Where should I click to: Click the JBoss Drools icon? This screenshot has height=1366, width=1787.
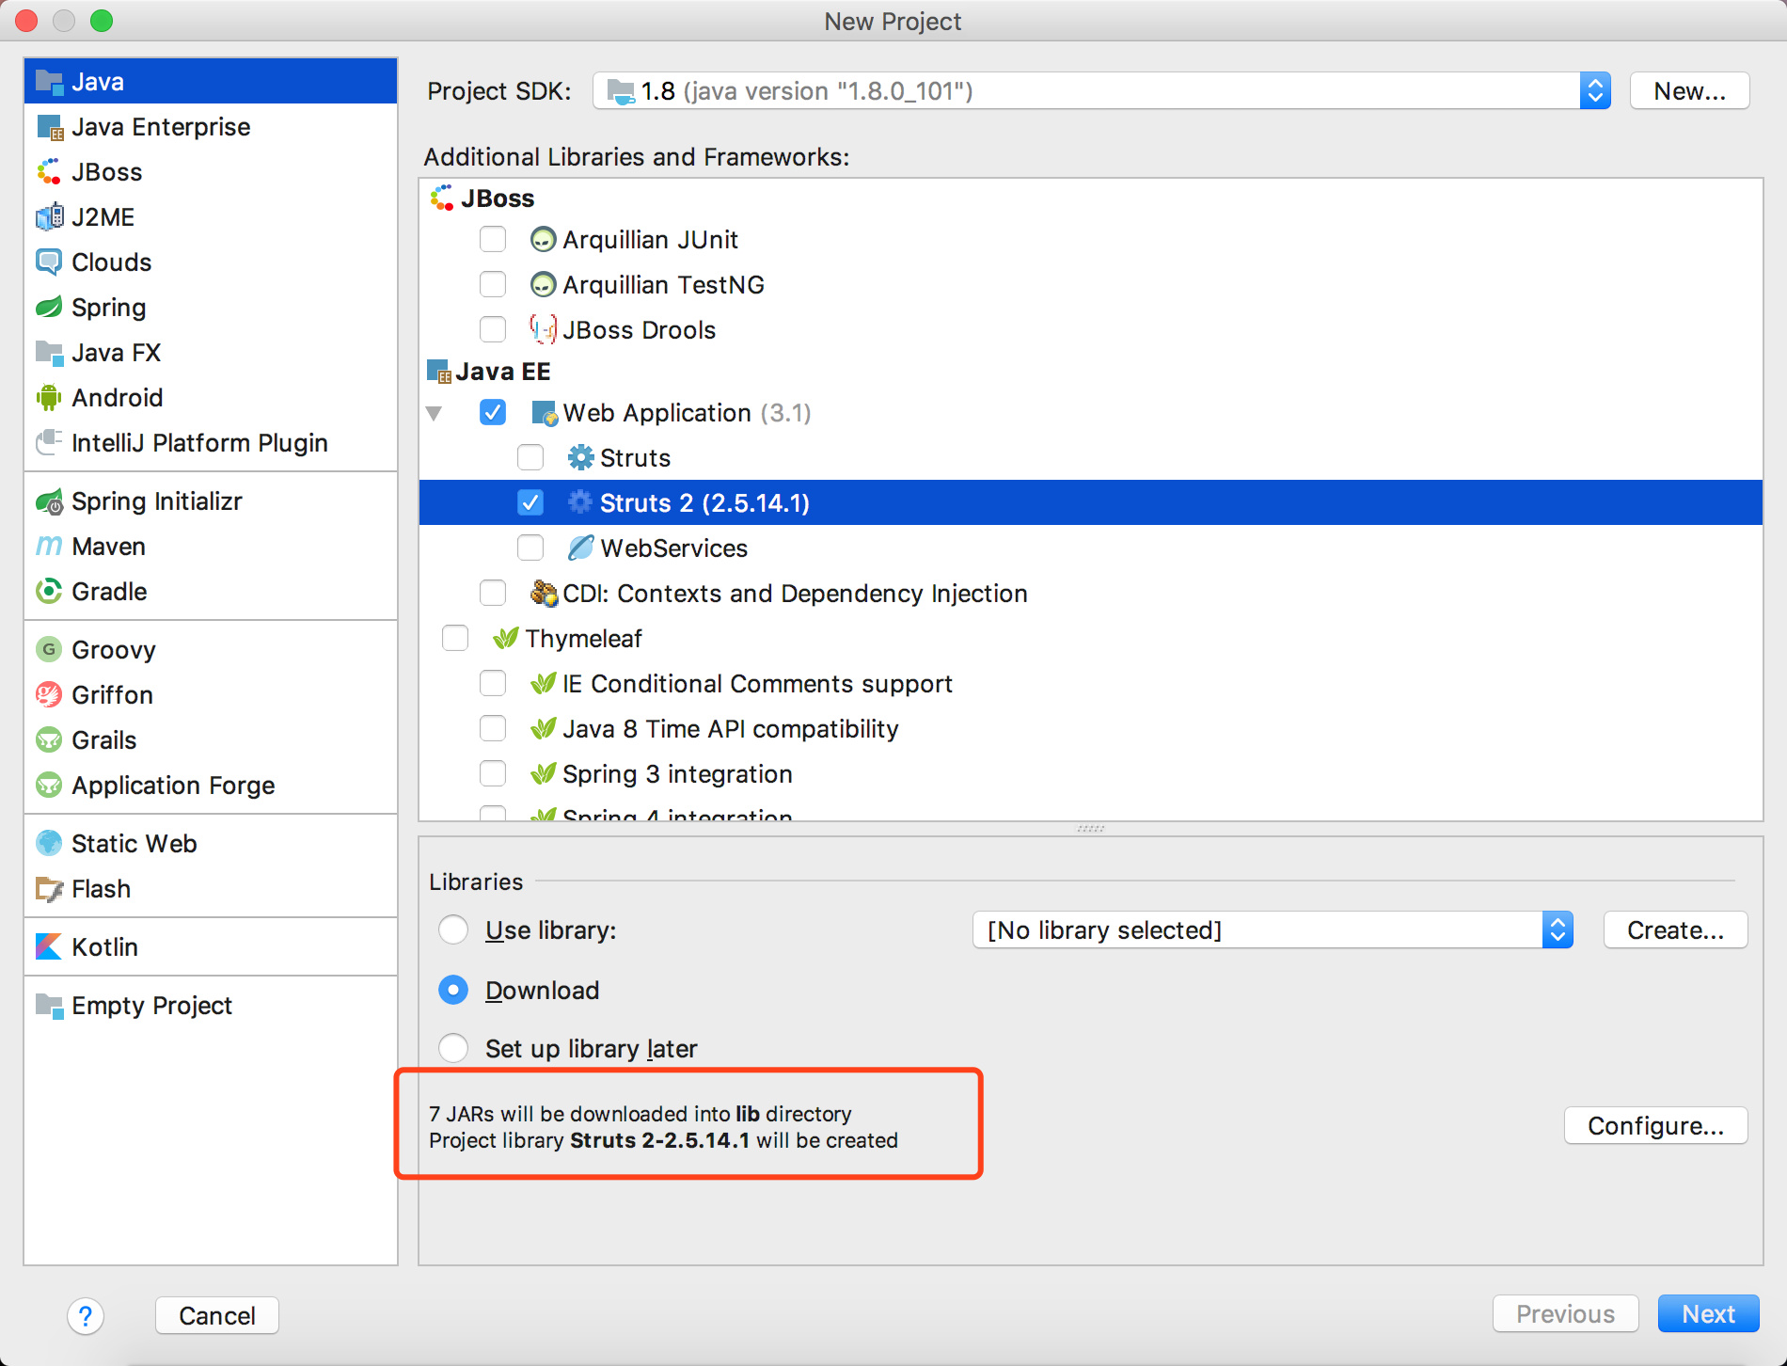pos(544,330)
